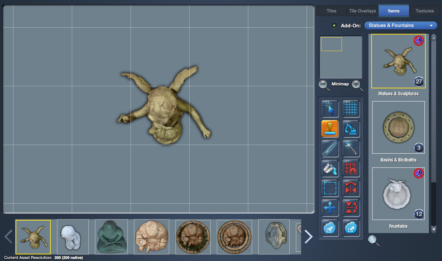Select the white cherub statue thumbnail
This screenshot has height=261, width=442.
point(73,237)
